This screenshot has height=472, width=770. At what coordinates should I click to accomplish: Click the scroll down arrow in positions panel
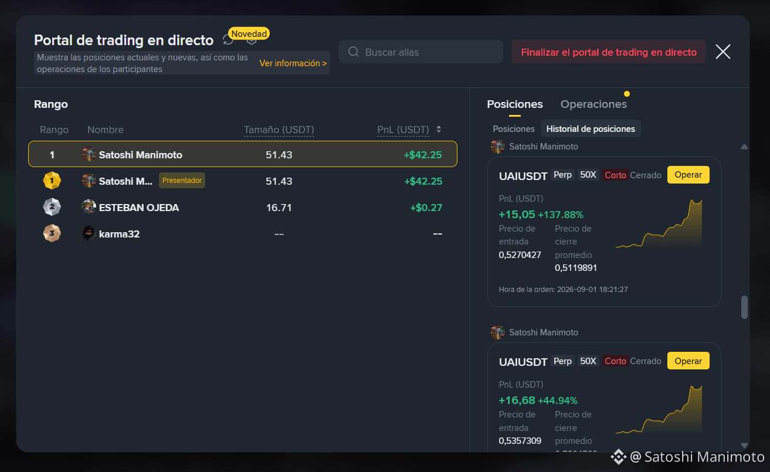tap(744, 446)
